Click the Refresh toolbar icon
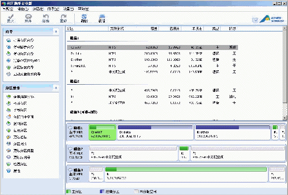 [x=85, y=18]
